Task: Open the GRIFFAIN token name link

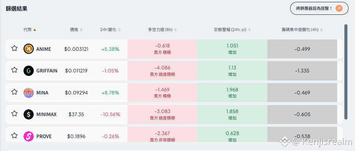Action: click(x=47, y=71)
